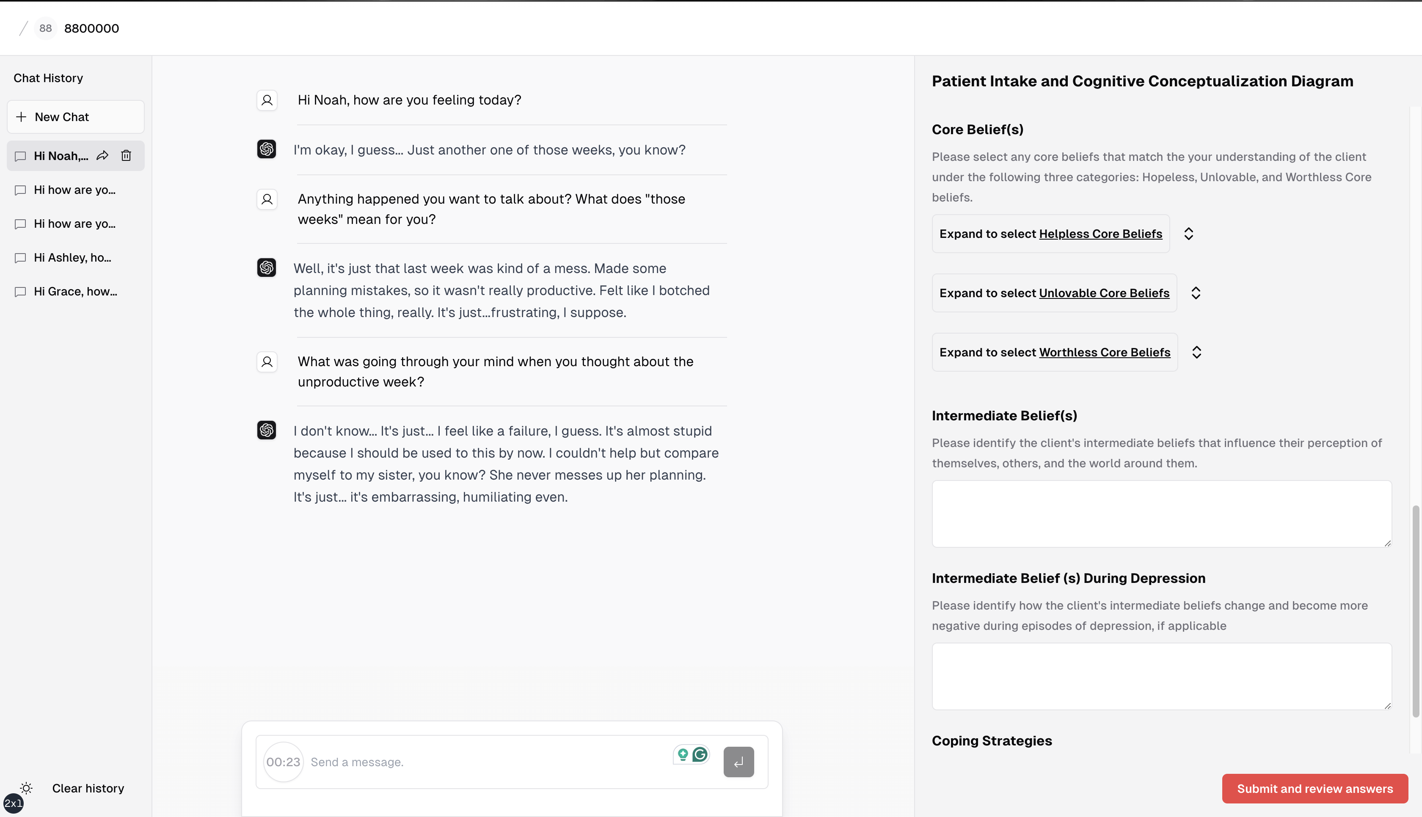The image size is (1422, 817).
Task: Click the share icon on Hi Noah chat
Action: coord(102,155)
